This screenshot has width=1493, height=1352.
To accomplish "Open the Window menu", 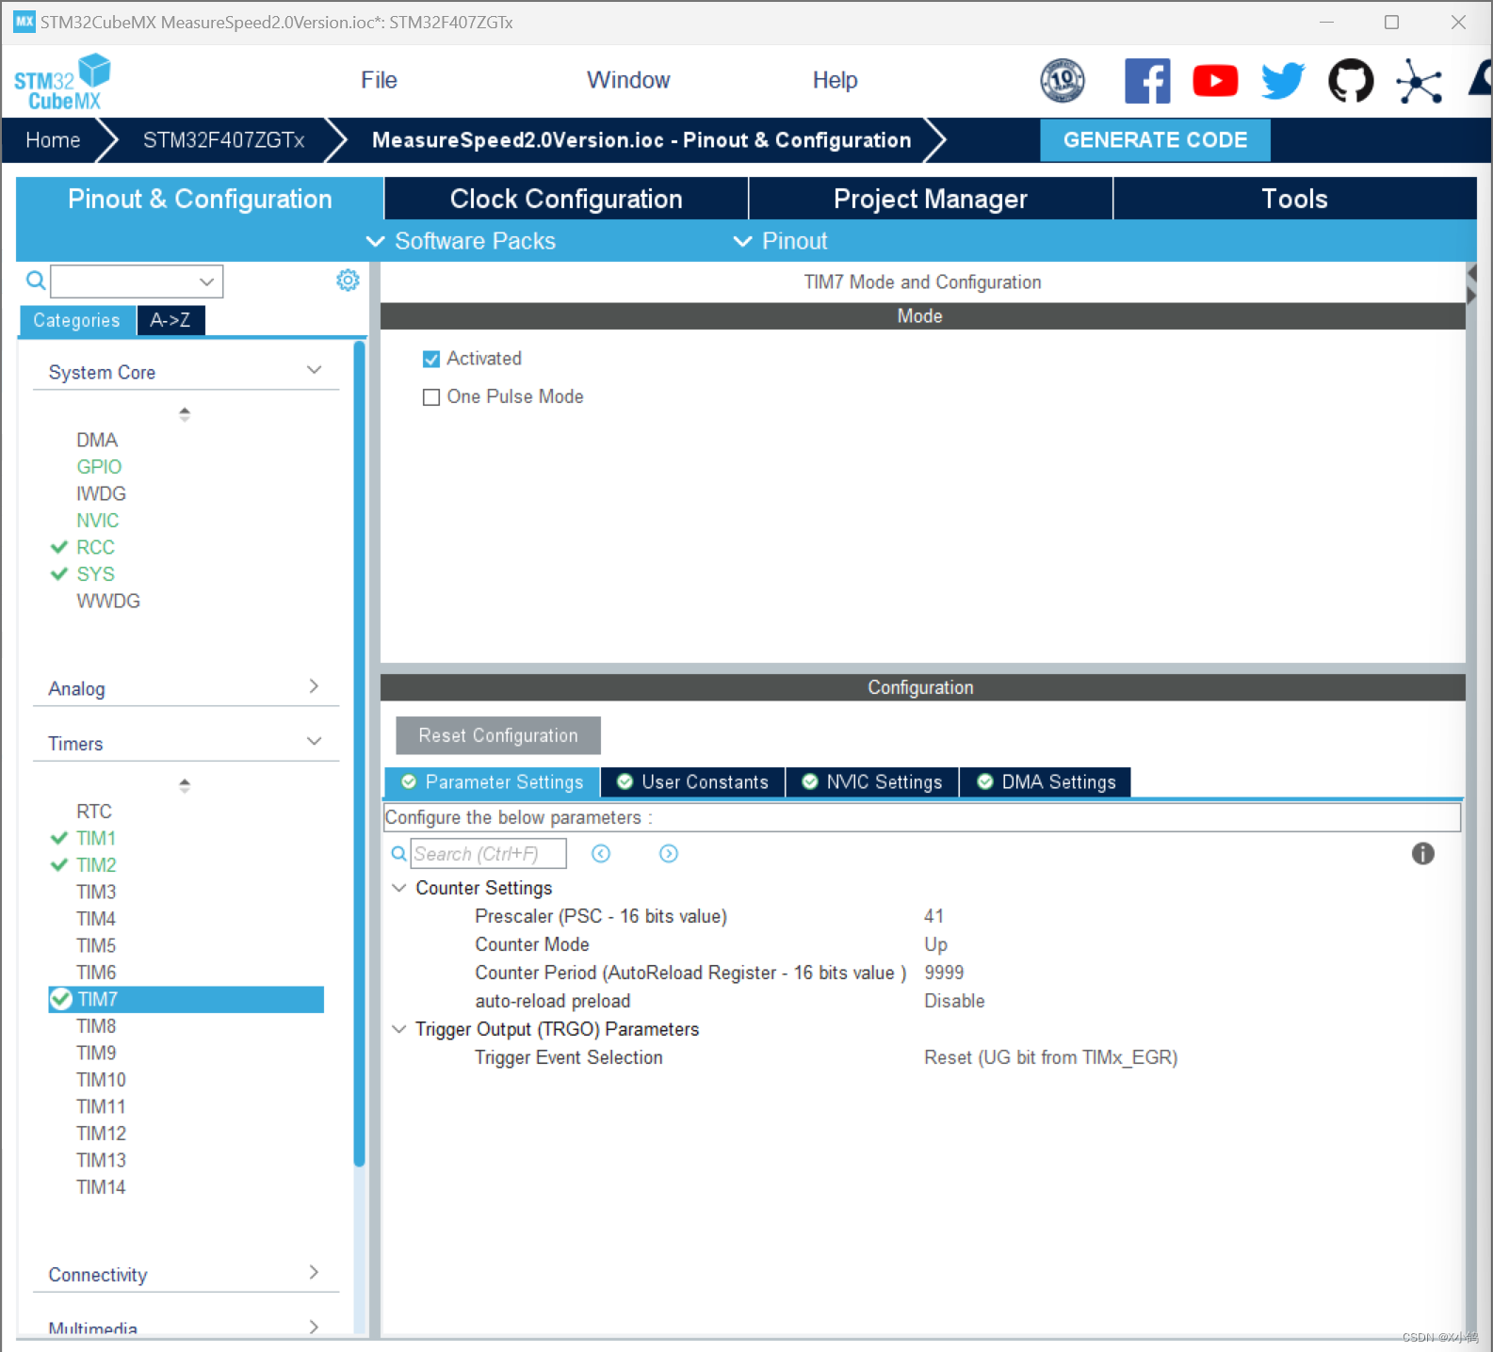I will pos(628,81).
